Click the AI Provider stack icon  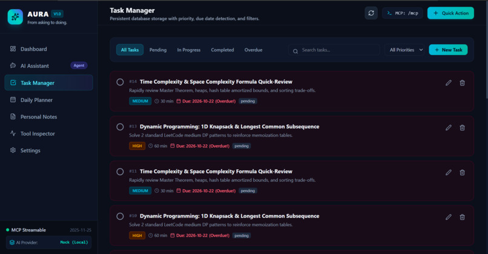[x=12, y=242]
